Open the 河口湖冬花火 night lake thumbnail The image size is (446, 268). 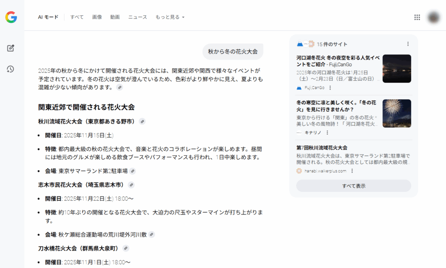click(x=396, y=68)
